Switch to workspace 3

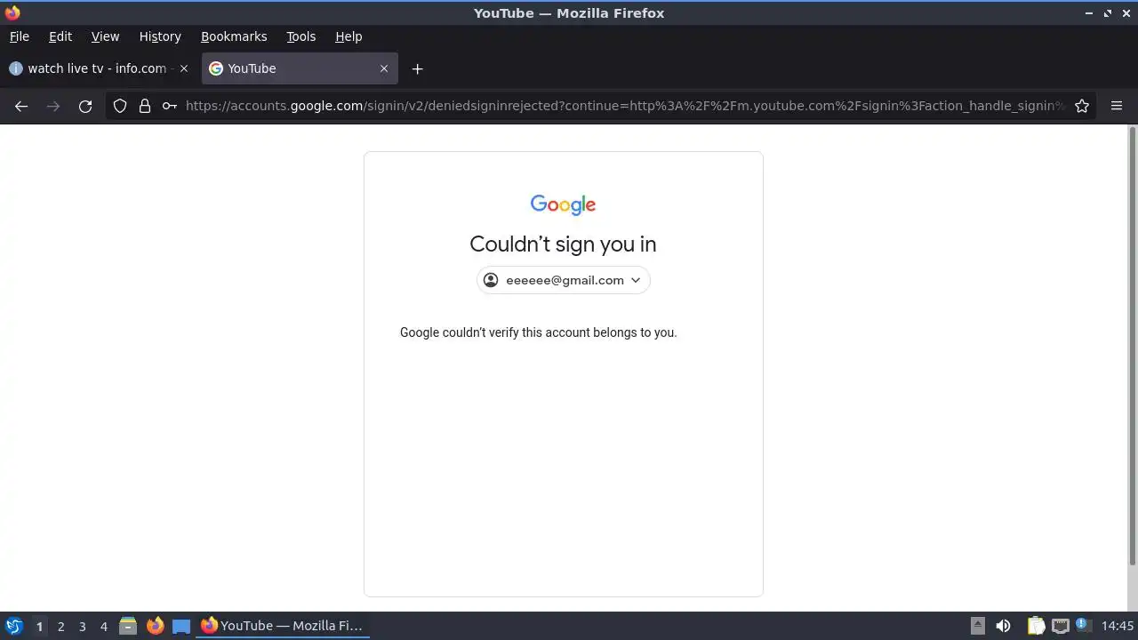[82, 627]
